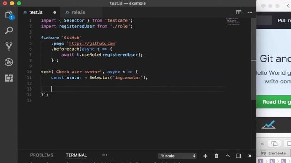Click the code minimap preview
The height and width of the screenshot is (163, 291).
coord(232,22)
